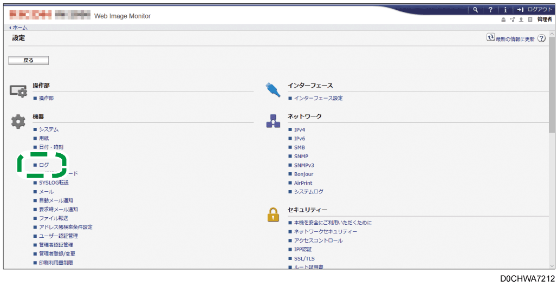Open the 自動メール通知 link
The height and width of the screenshot is (286, 557).
(56, 200)
